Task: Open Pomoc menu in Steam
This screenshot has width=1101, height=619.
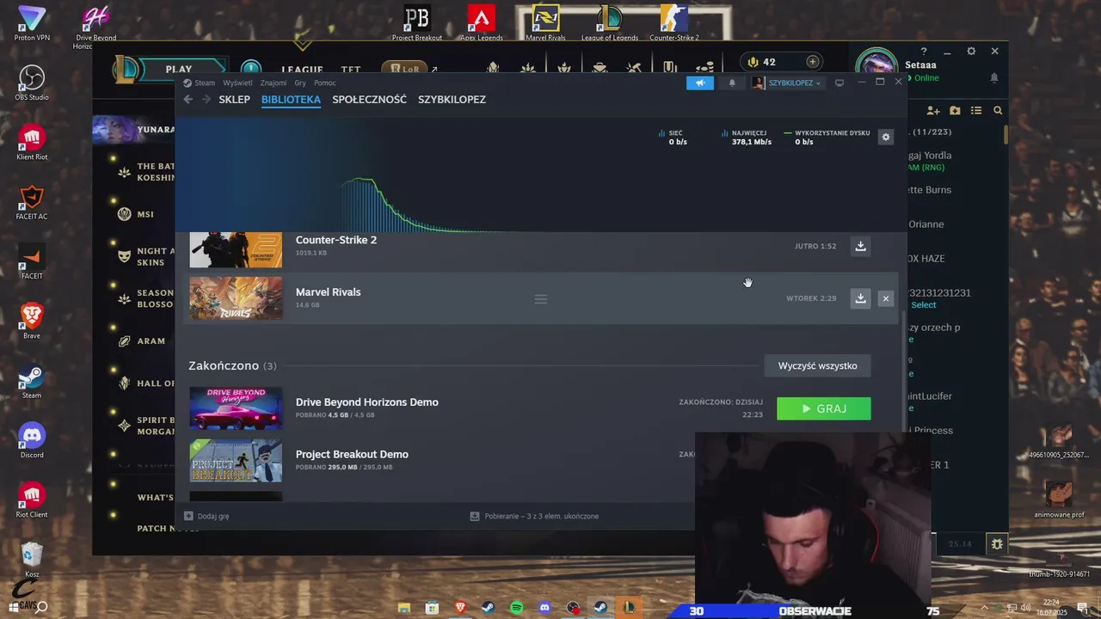Action: pos(324,83)
